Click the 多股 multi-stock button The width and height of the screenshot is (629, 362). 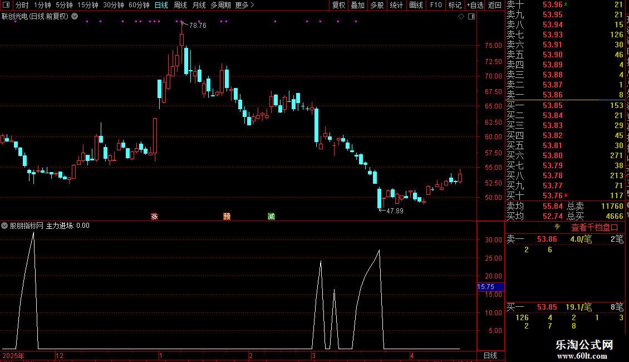pos(377,5)
